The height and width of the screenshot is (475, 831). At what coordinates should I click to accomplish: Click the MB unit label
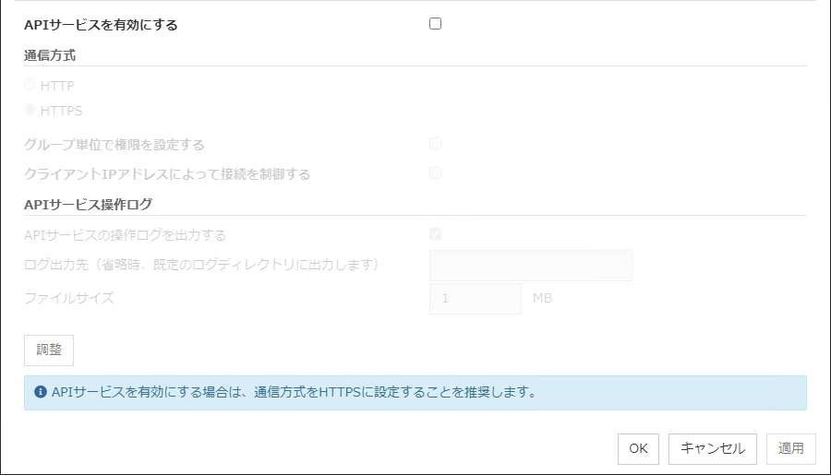tap(543, 298)
